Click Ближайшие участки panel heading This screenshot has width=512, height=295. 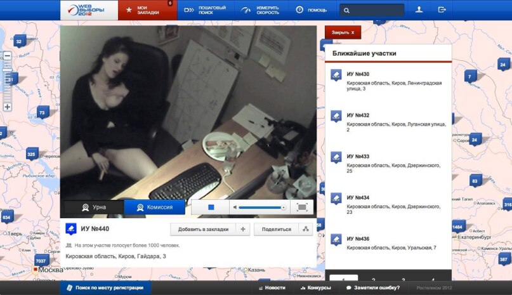tap(364, 53)
